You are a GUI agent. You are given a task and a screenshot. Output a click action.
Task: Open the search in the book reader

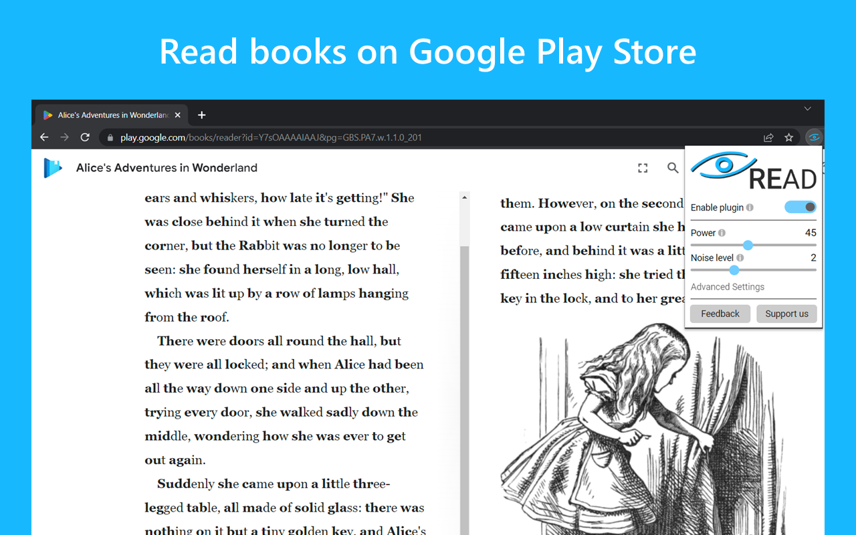coord(673,168)
